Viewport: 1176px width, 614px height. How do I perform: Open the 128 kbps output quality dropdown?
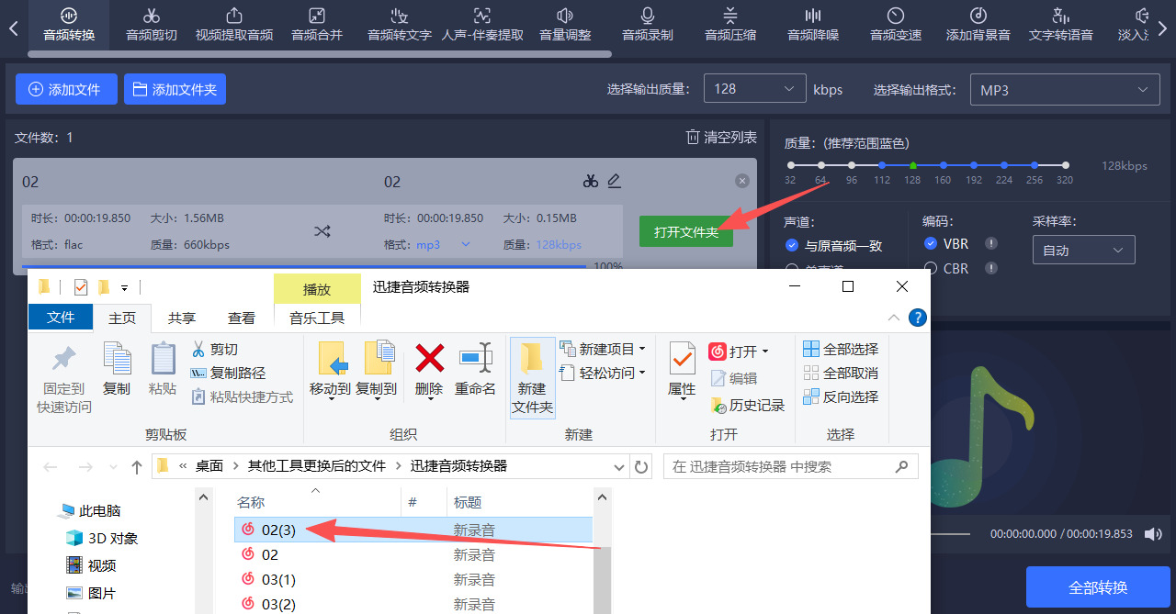pos(754,89)
